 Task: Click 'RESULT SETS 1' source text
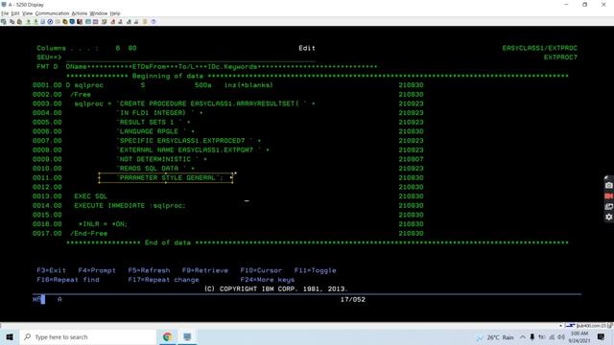(x=147, y=122)
